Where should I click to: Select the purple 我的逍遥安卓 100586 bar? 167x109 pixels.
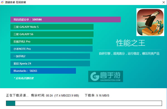tap(65, 19)
